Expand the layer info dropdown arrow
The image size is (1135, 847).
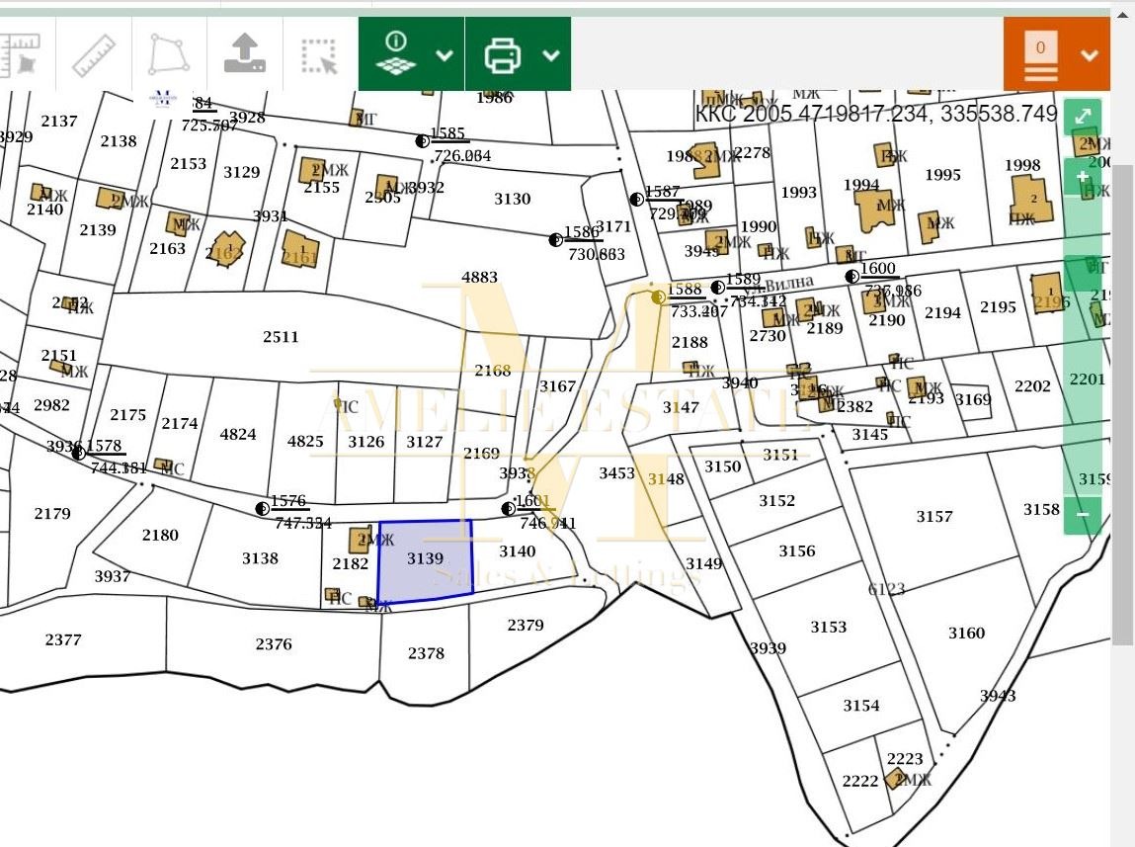click(x=445, y=54)
